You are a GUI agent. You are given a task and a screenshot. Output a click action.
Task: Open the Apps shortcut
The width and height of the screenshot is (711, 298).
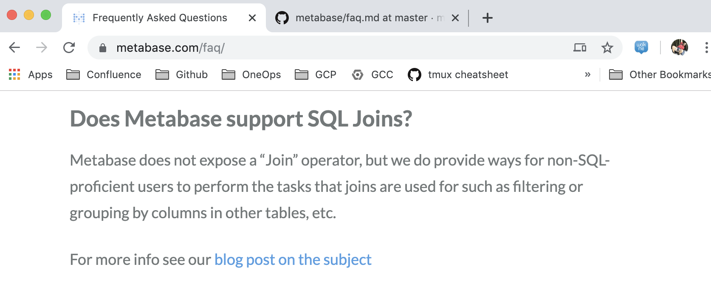tap(31, 74)
